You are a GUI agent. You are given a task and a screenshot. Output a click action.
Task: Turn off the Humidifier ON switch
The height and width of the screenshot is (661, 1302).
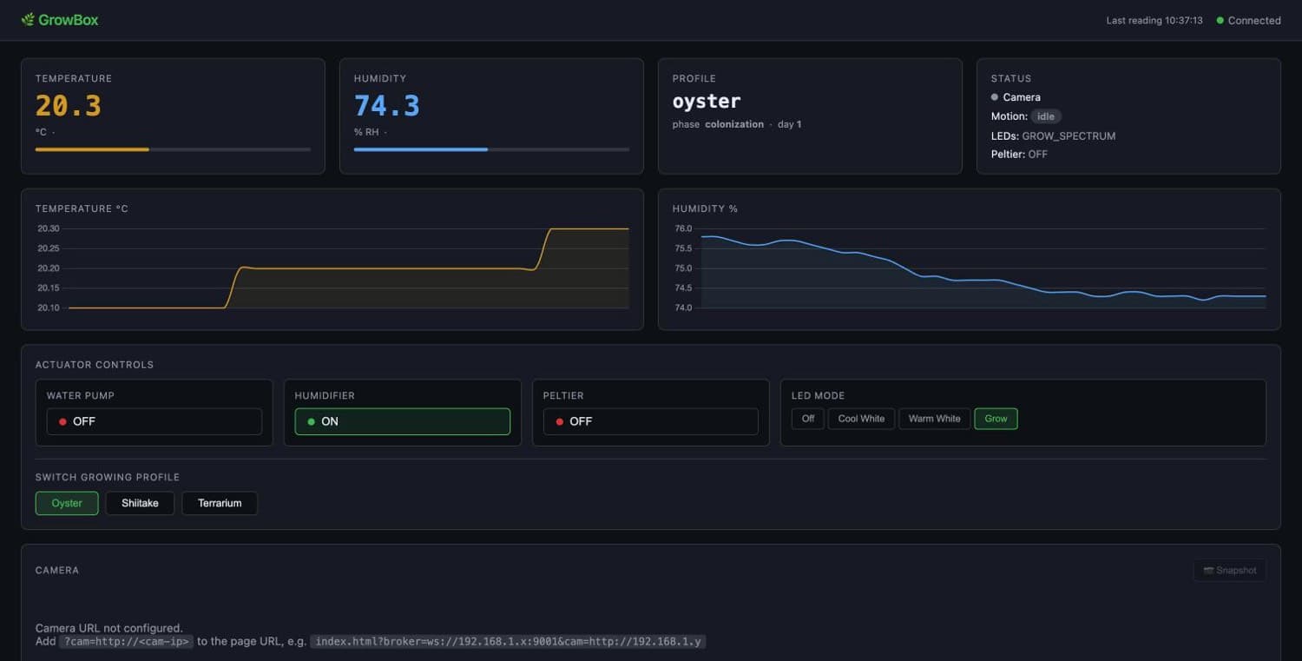coord(403,421)
